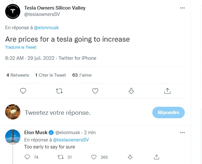Viewport: 202px width, 164px height.
Task: Like the Tesla Owners Silicon Valley tweet
Action: [x=95, y=91]
